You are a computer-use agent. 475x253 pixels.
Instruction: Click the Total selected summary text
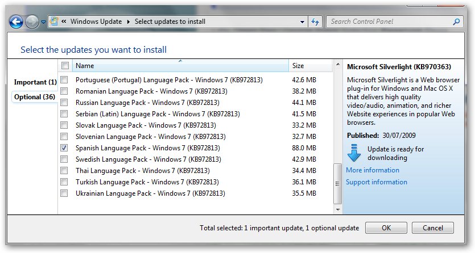click(x=279, y=228)
